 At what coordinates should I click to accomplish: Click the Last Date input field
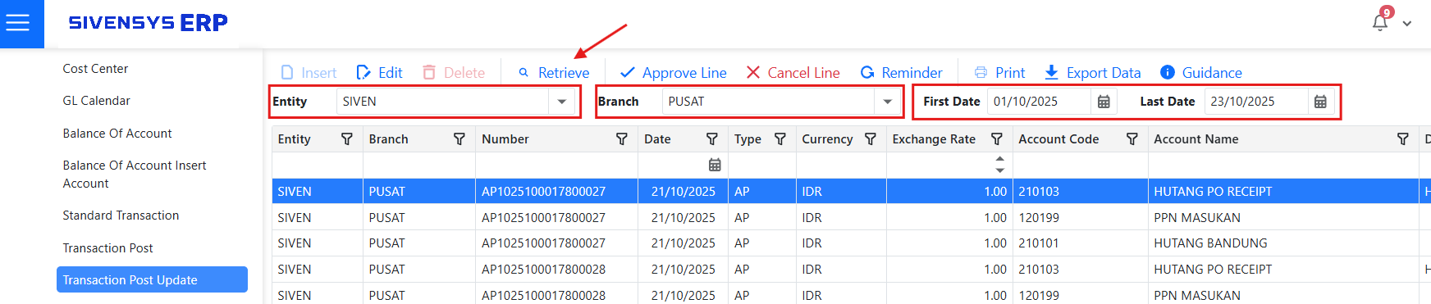point(1255,102)
